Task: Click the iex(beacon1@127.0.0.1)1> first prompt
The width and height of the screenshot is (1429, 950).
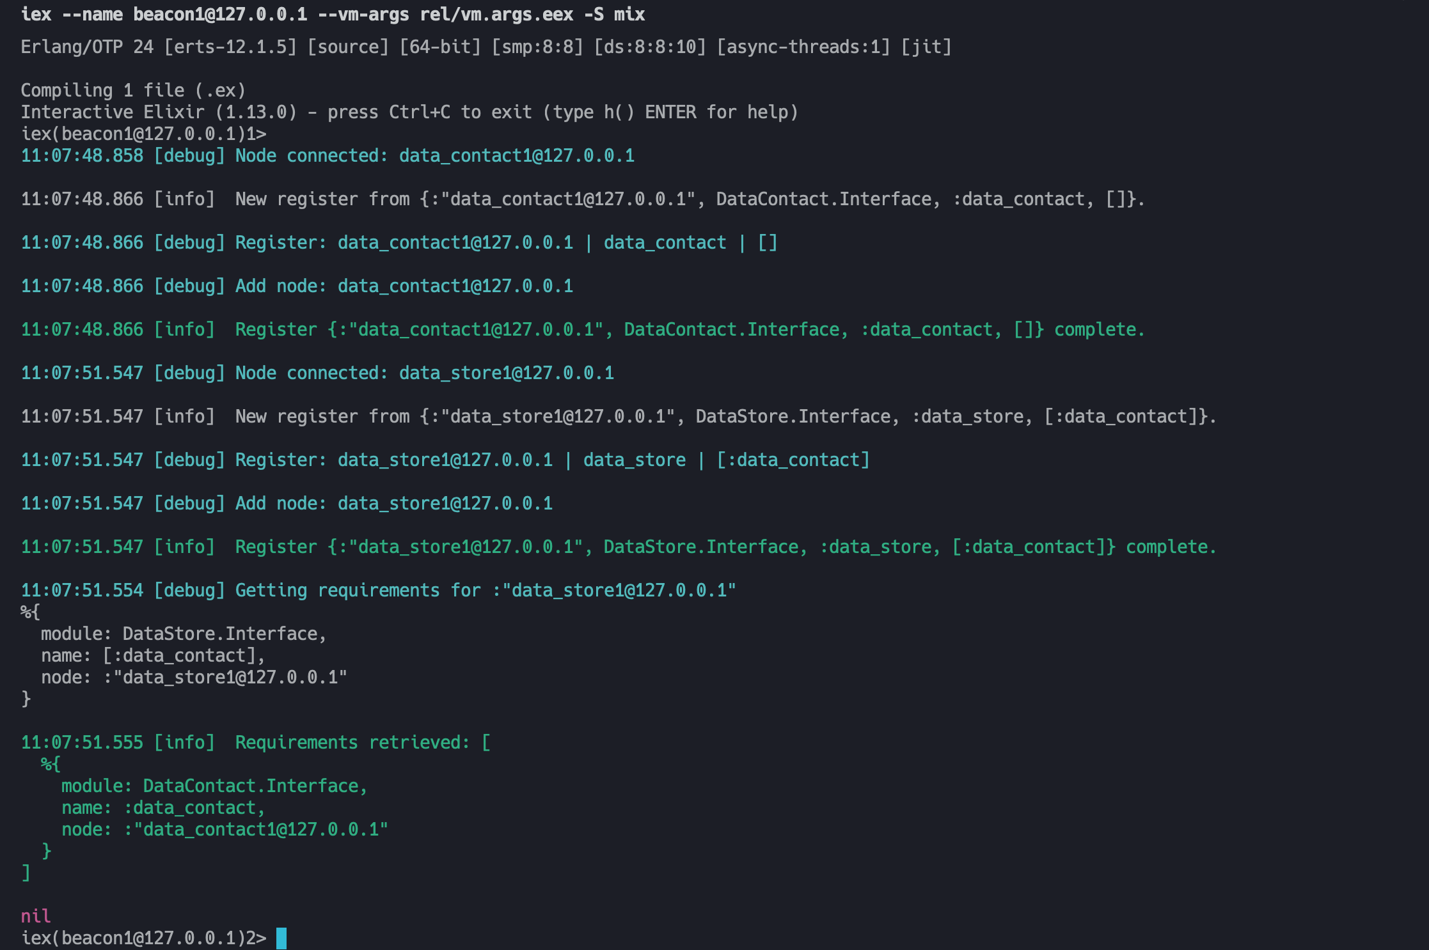Action: click(143, 134)
